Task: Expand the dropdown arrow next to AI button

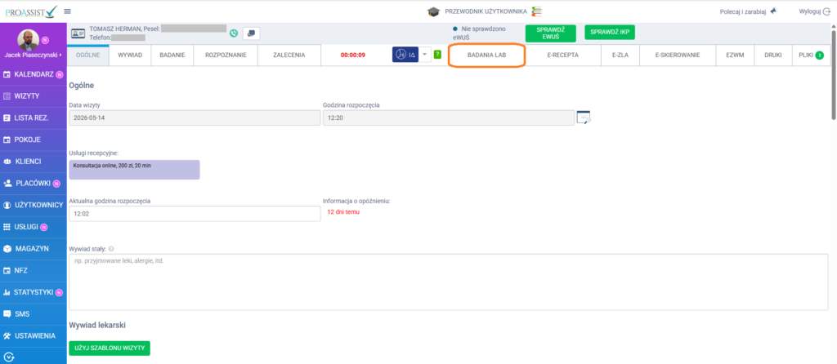Action: click(425, 55)
